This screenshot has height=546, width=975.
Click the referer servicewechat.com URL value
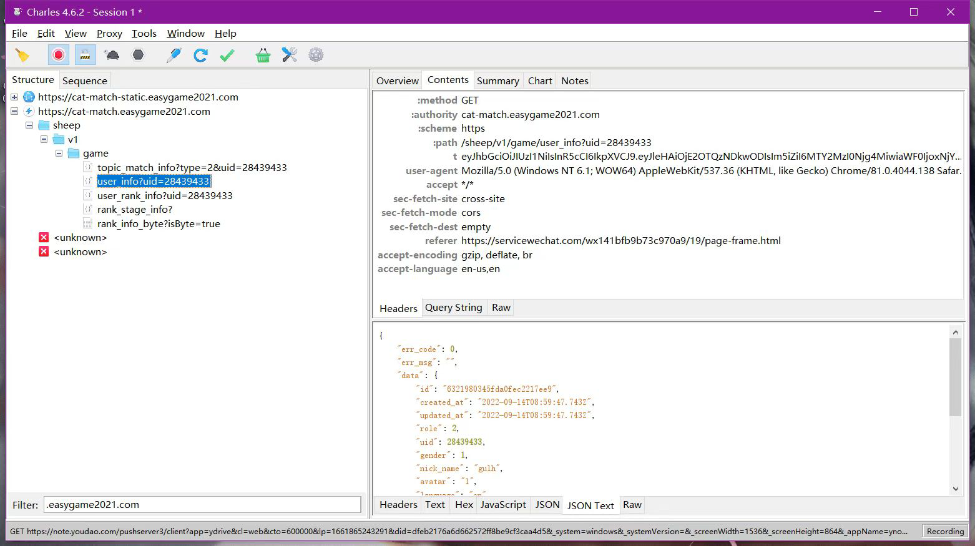[x=621, y=241]
